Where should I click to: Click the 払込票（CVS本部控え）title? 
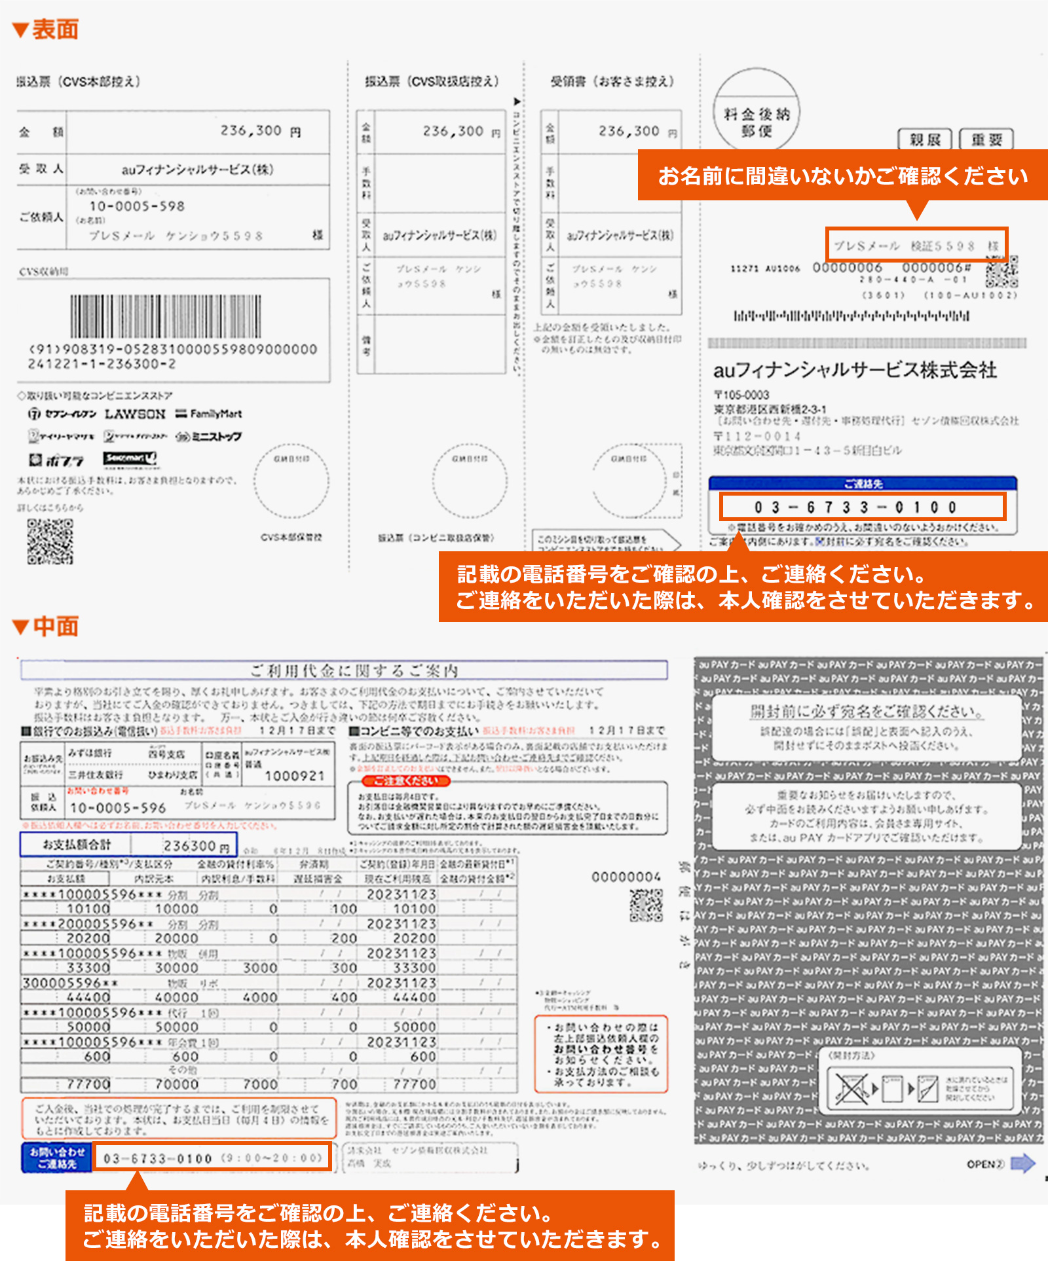(79, 81)
